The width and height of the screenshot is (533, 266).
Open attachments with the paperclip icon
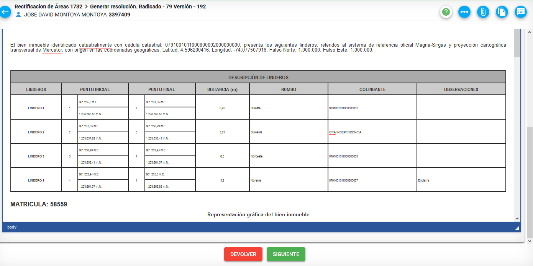[483, 12]
